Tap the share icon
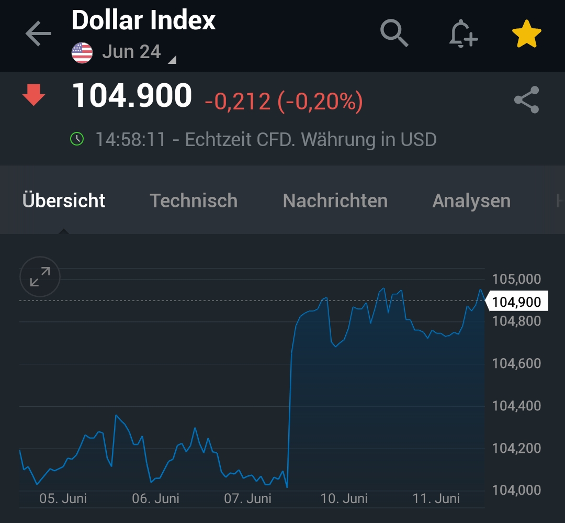Image resolution: width=565 pixels, height=523 pixels. tap(526, 100)
